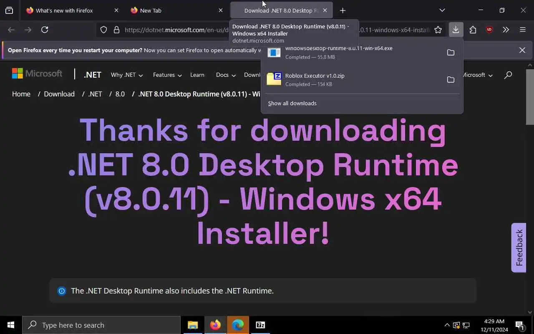Screen dimensions: 534x334
Task: Reload the current page
Action: point(45,30)
